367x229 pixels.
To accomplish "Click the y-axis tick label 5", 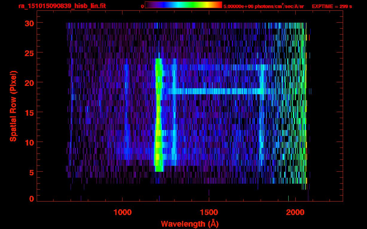I will [31, 172].
